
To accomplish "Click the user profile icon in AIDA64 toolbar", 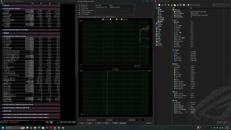I will pos(178,5).
